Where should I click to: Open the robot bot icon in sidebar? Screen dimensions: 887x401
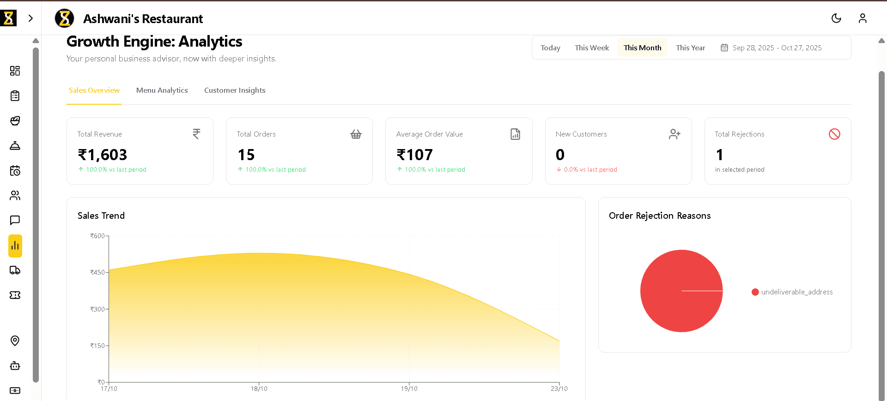coord(15,366)
